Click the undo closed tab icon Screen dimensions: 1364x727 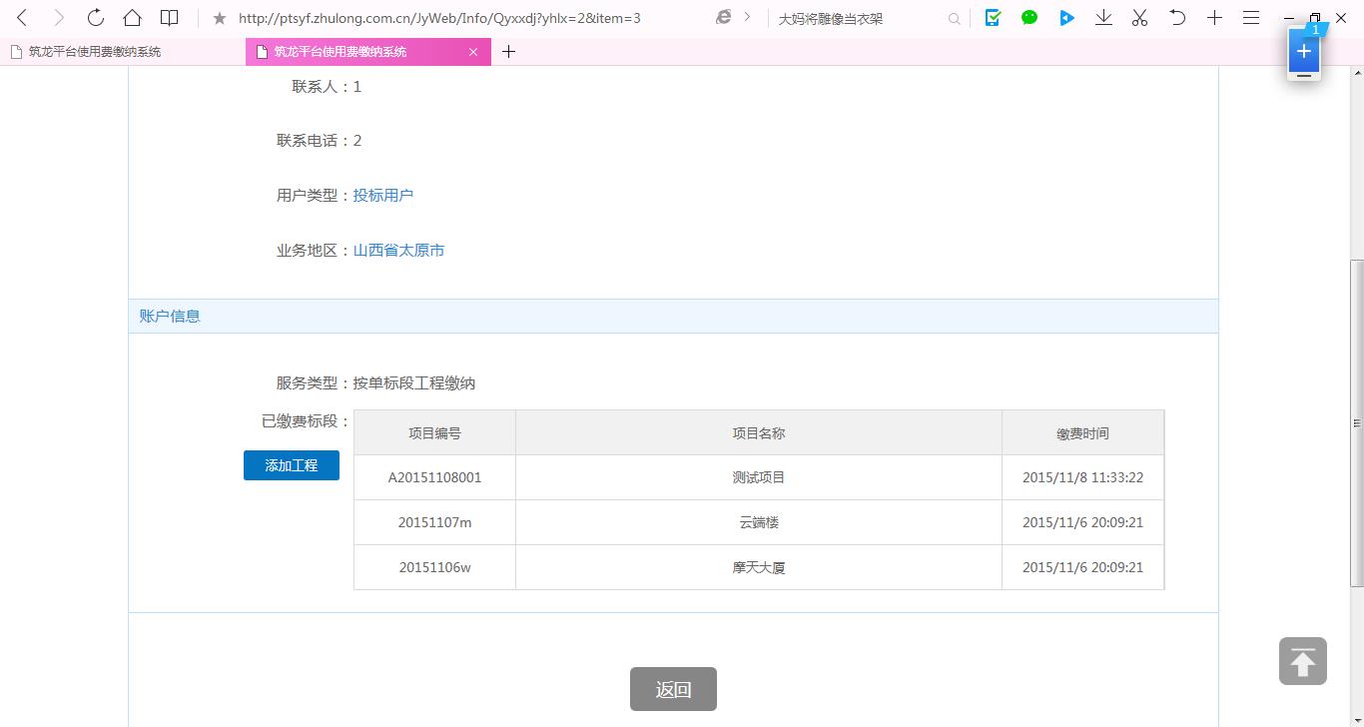[1177, 18]
